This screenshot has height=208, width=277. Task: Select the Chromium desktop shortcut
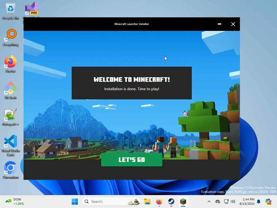(x=11, y=170)
